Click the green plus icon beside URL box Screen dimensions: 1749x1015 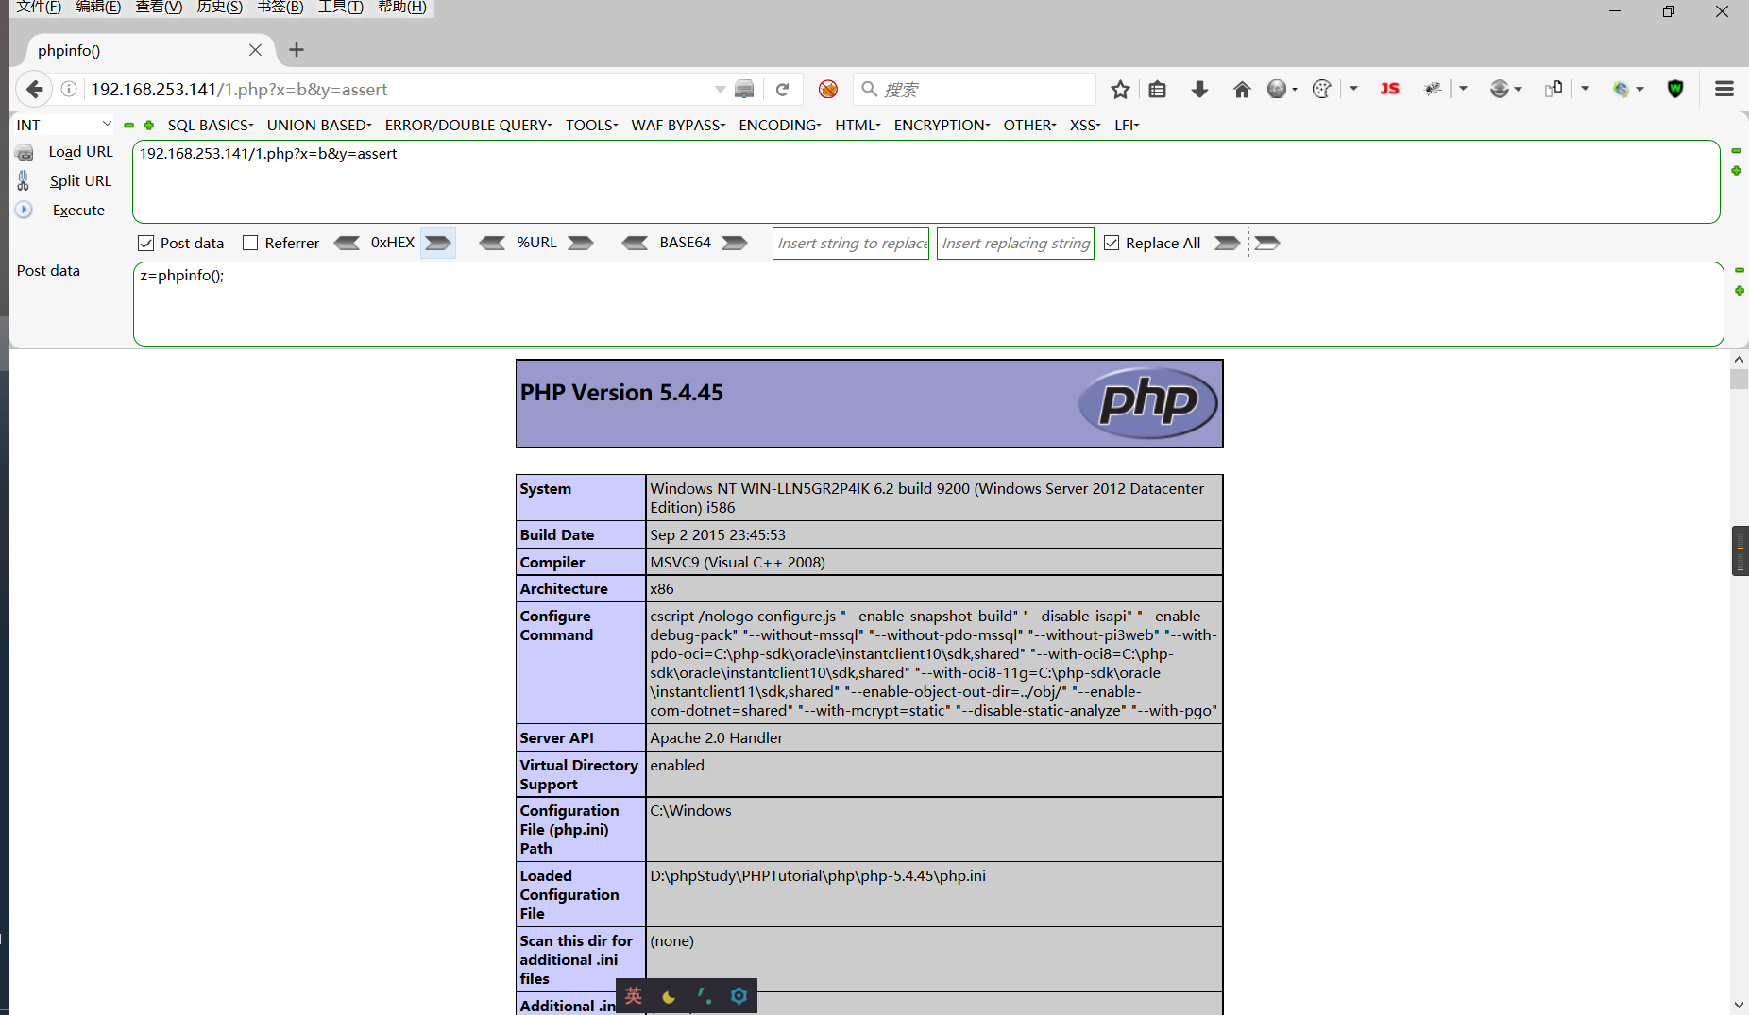click(x=1737, y=171)
